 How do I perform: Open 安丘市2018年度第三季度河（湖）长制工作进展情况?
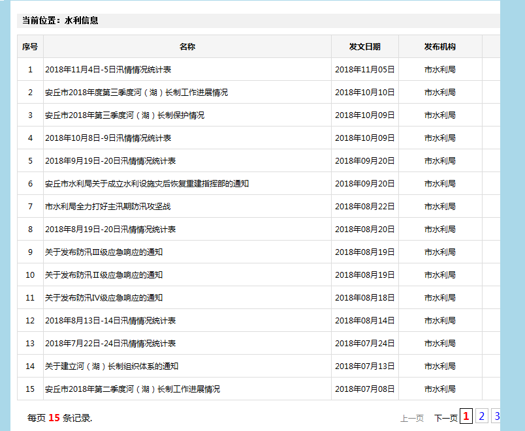coord(136,93)
